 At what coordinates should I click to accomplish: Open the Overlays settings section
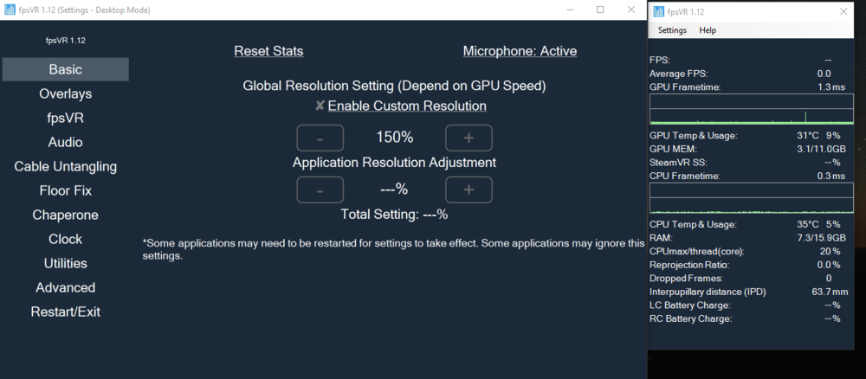click(x=66, y=93)
